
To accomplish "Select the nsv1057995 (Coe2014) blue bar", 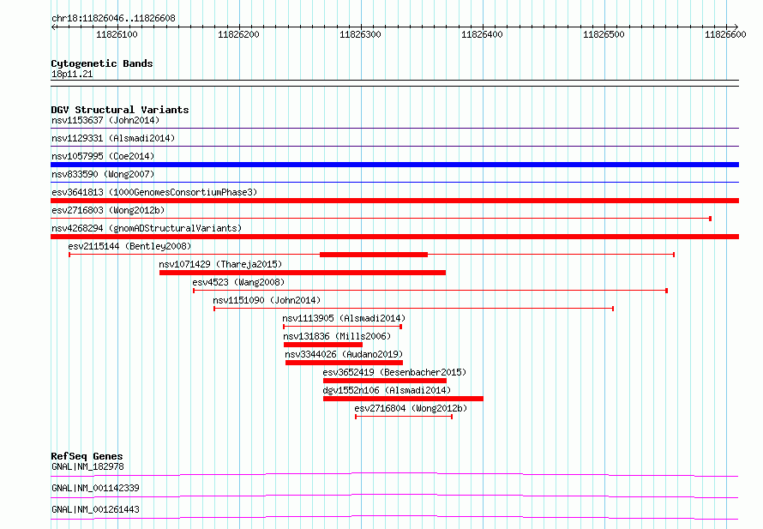I will (x=394, y=165).
